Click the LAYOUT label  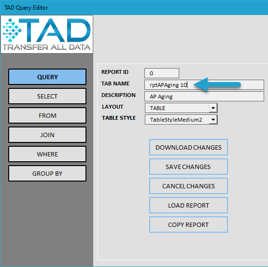(x=113, y=107)
